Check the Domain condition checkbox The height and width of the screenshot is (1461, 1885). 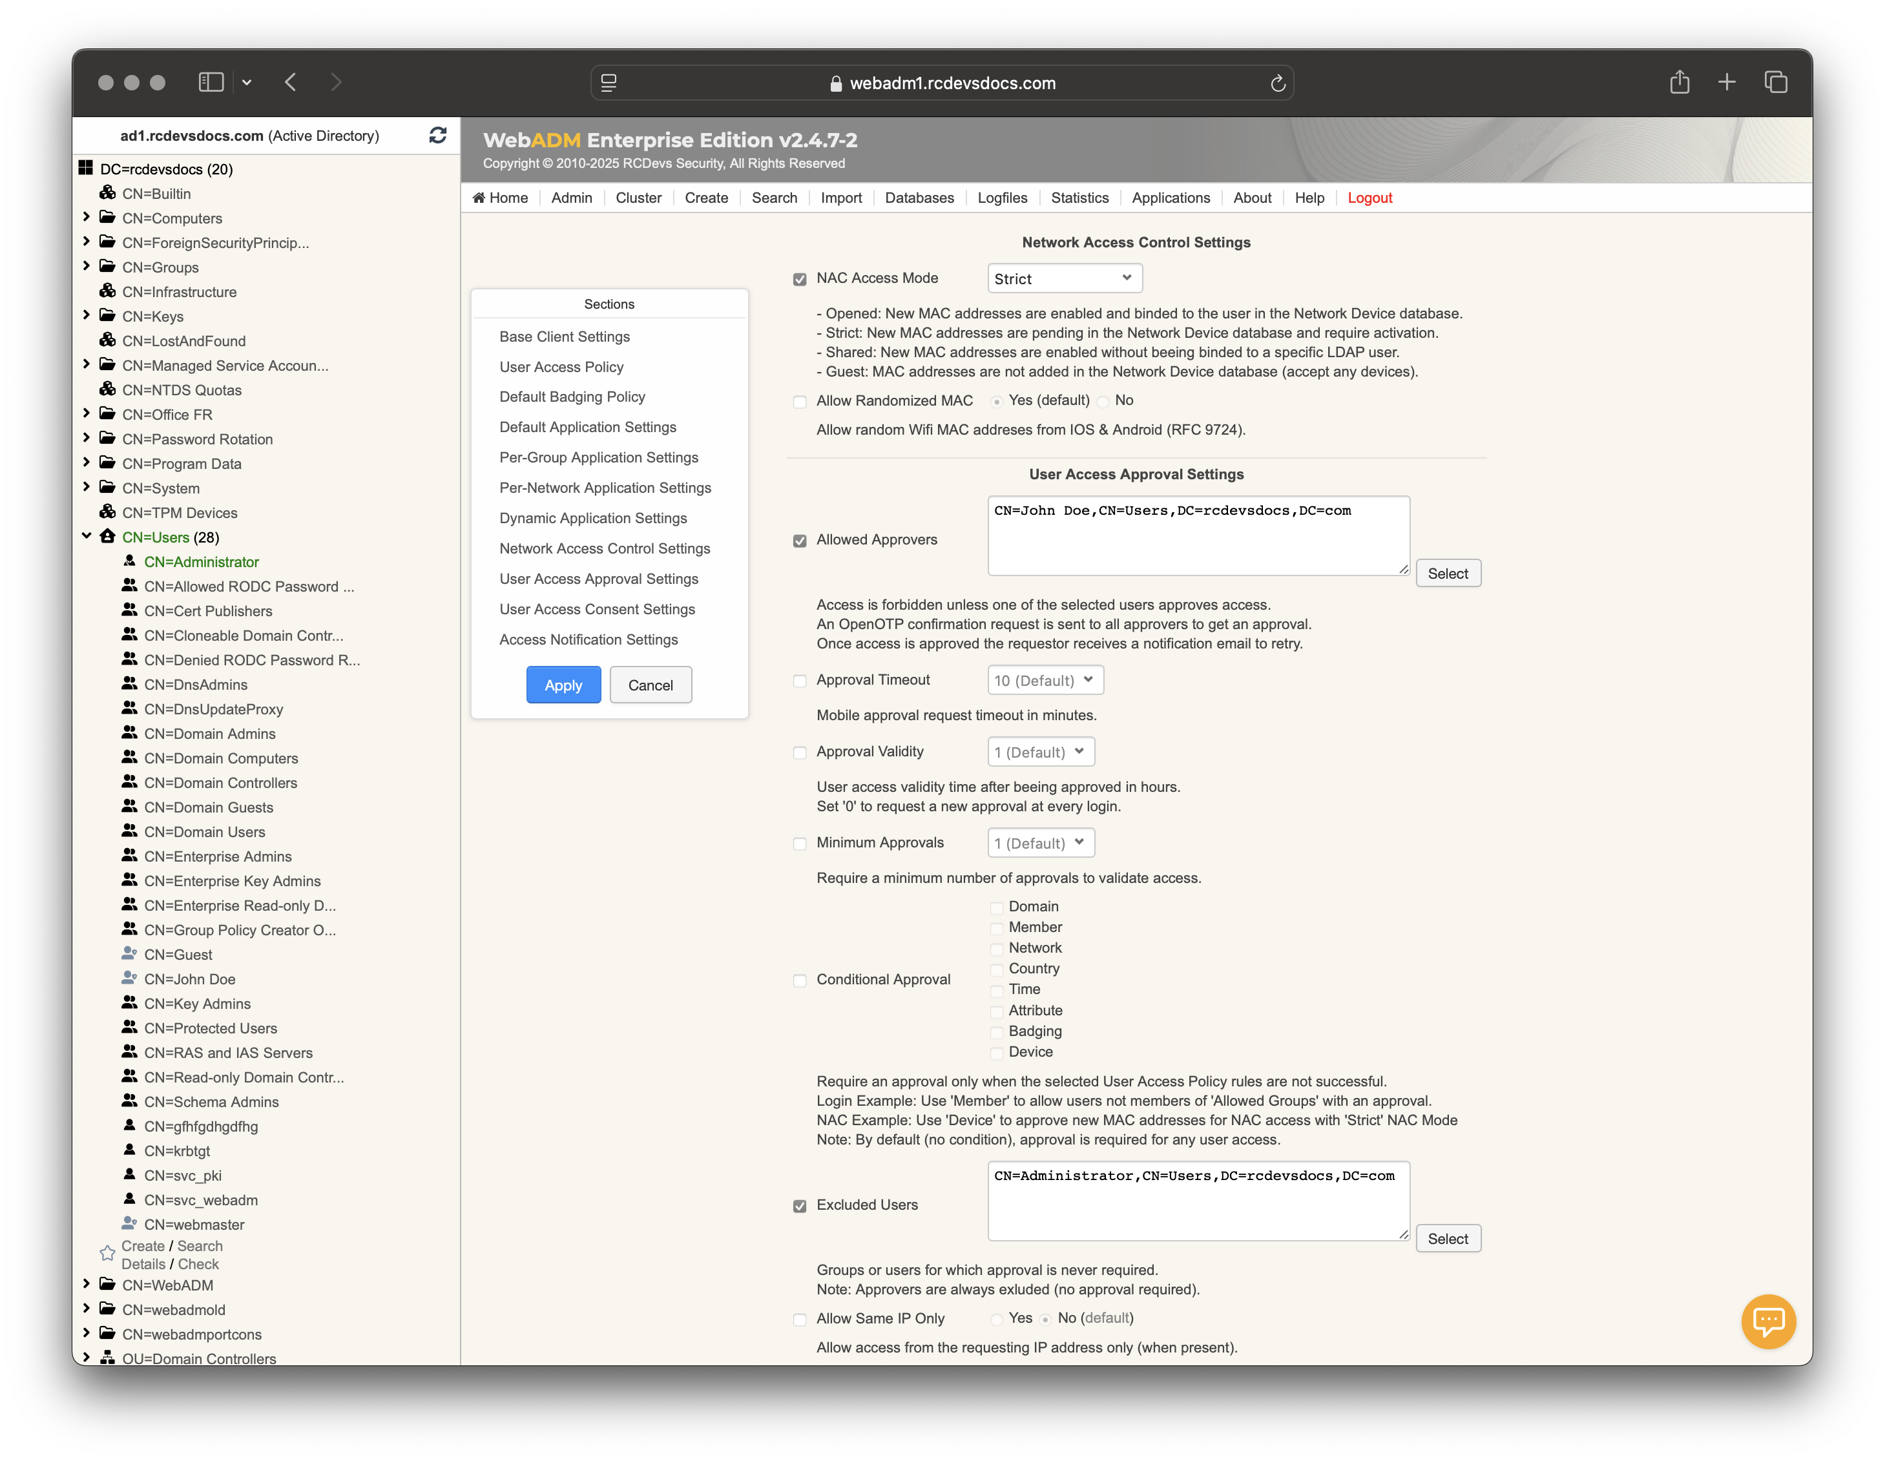[996, 908]
